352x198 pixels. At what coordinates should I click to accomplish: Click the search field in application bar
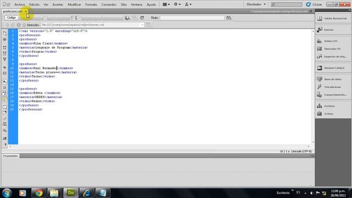[287, 4]
